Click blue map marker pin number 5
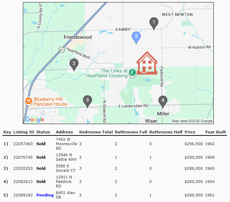This screenshot has height=202, width=230. [x=136, y=38]
